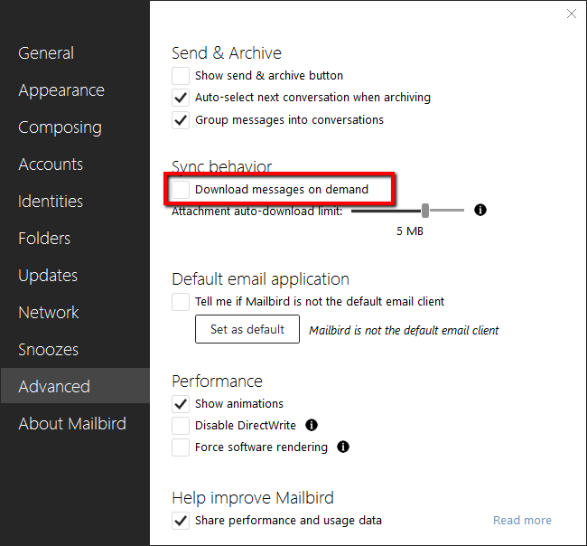Go to Network settings

[x=75, y=313]
